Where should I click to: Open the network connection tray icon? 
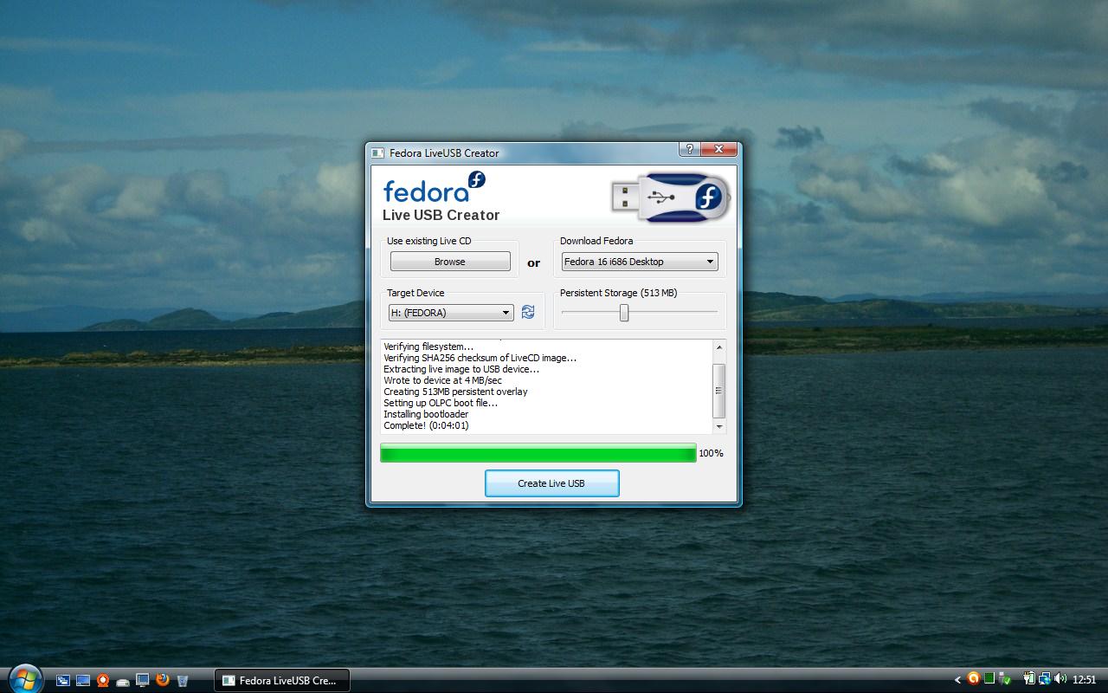coord(1045,679)
